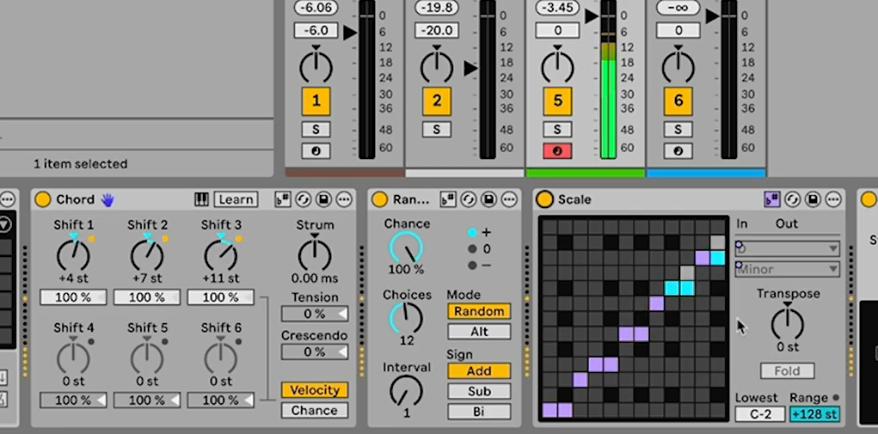
Task: Toggle track 5 activator button
Action: (558, 101)
